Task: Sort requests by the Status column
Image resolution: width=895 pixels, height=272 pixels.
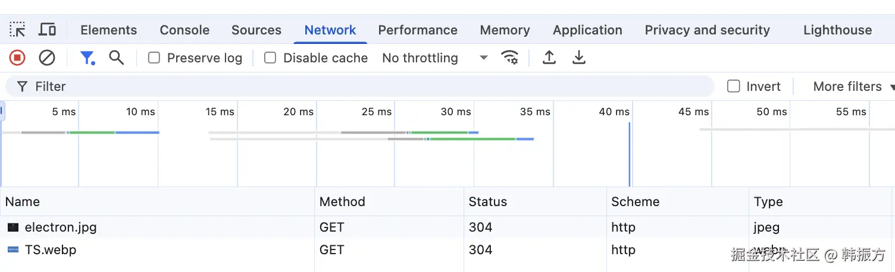Action: (488, 202)
